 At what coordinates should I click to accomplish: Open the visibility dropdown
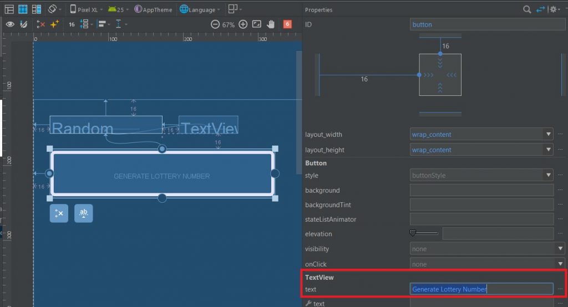coord(559,249)
